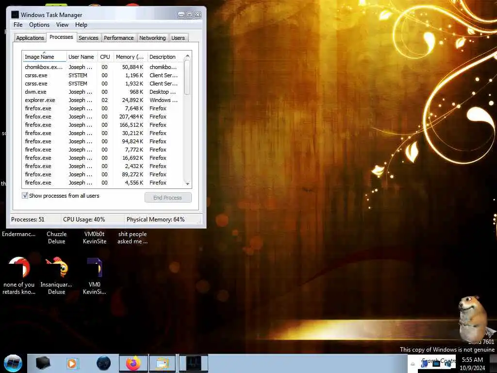Open the clock showing 5:55 AM
The image size is (497, 373).
472,364
